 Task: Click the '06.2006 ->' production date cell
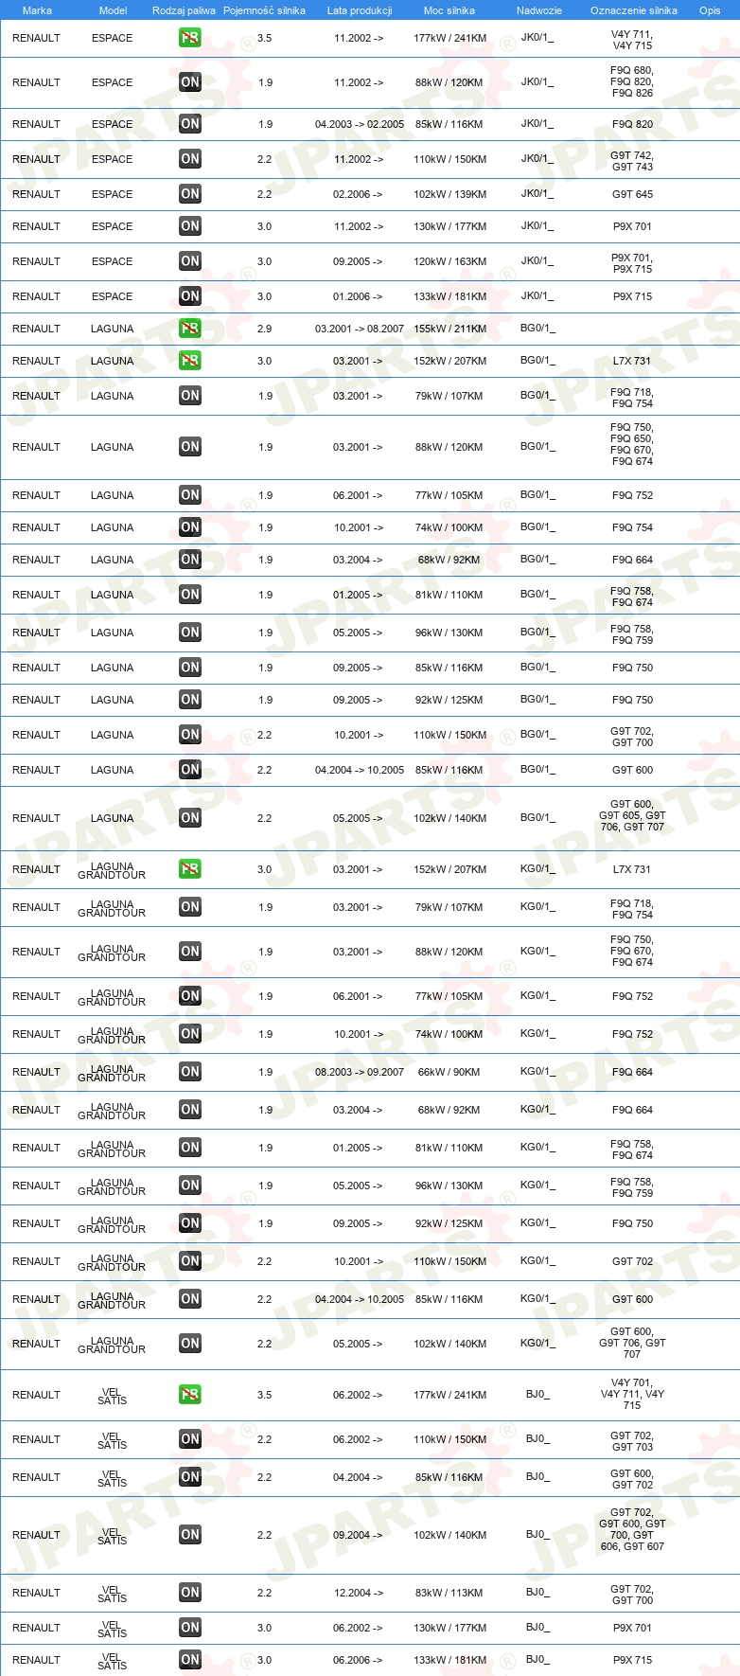coord(358,1660)
